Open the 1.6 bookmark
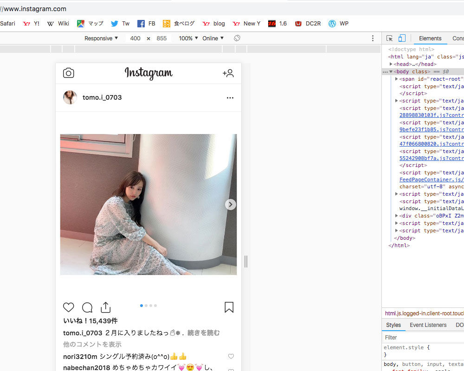The height and width of the screenshot is (371, 464). pyautogui.click(x=277, y=23)
